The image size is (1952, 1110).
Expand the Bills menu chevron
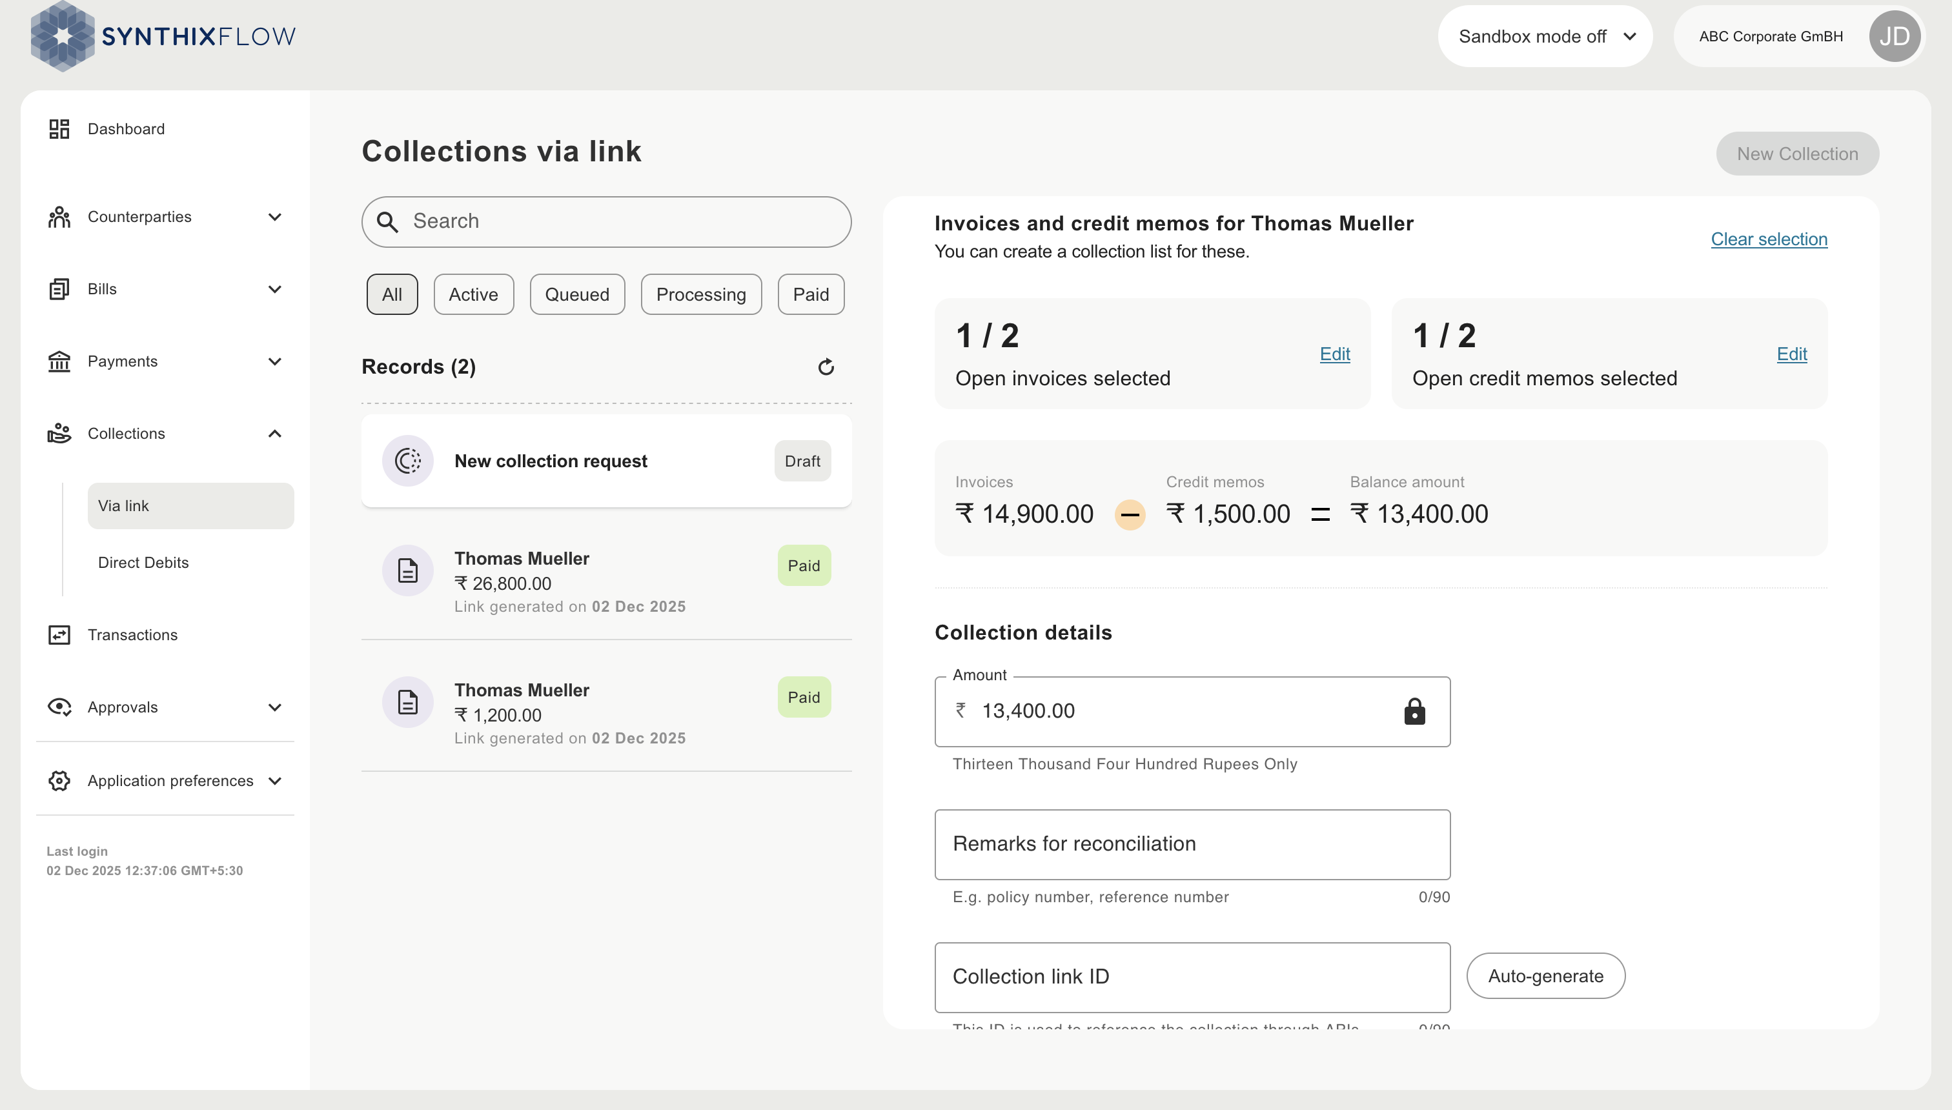pos(275,289)
